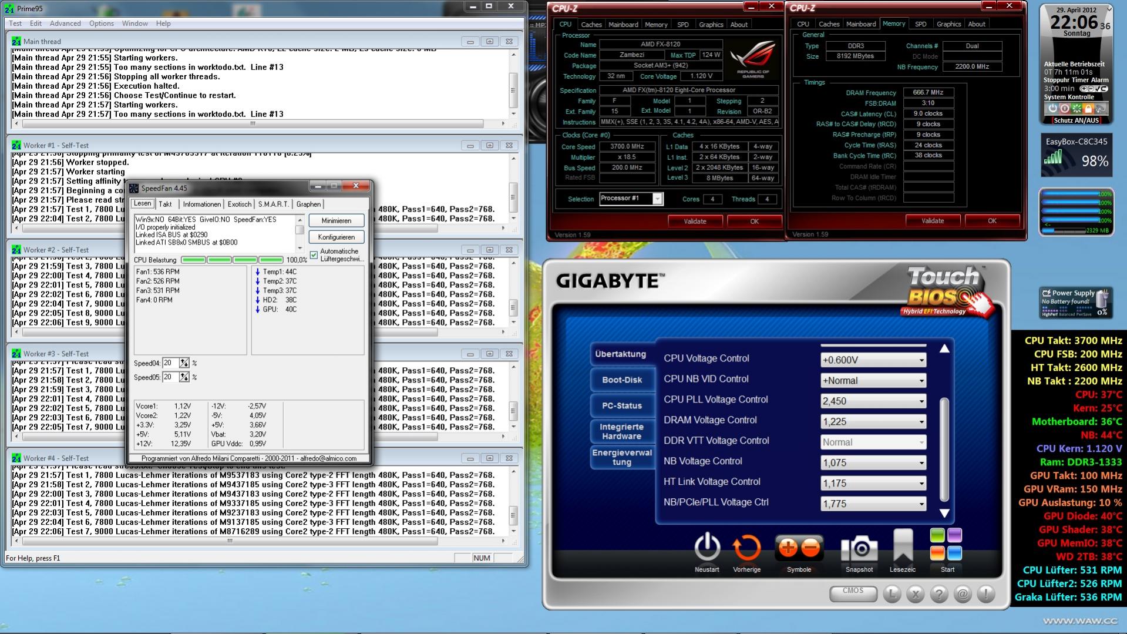1127x634 pixels.
Task: Click the blue power icon in System Kontrolle gadget
Action: pyautogui.click(x=1052, y=109)
